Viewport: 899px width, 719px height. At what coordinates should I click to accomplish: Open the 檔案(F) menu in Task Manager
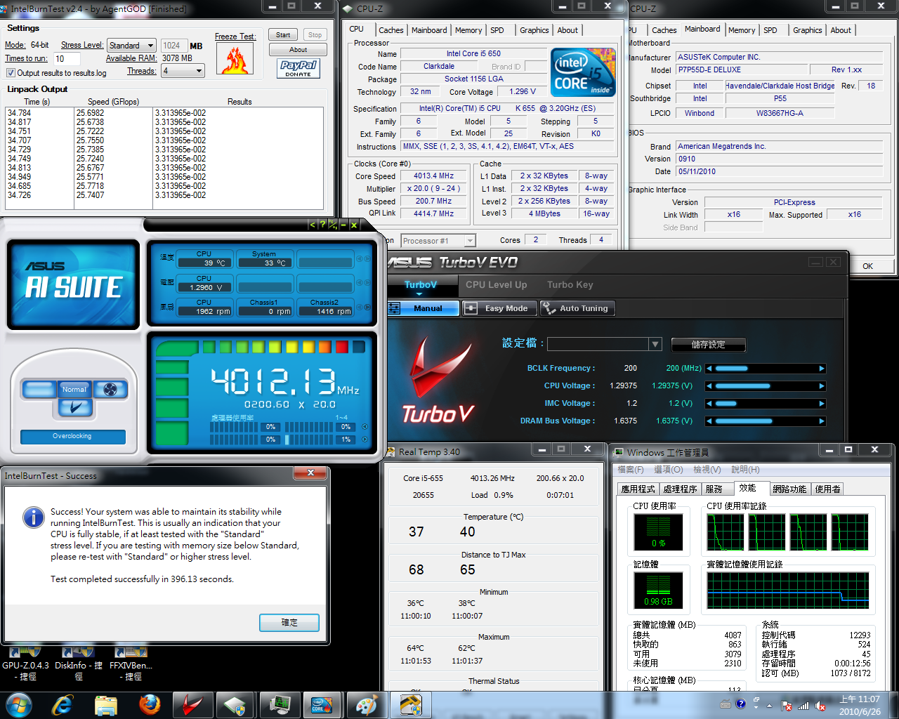(630, 470)
